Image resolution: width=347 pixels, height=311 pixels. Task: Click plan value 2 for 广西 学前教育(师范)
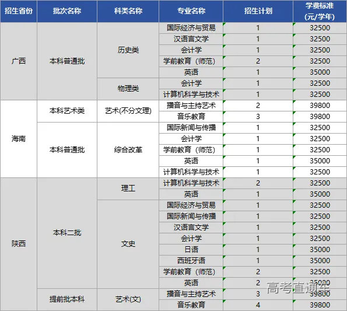click(x=258, y=61)
